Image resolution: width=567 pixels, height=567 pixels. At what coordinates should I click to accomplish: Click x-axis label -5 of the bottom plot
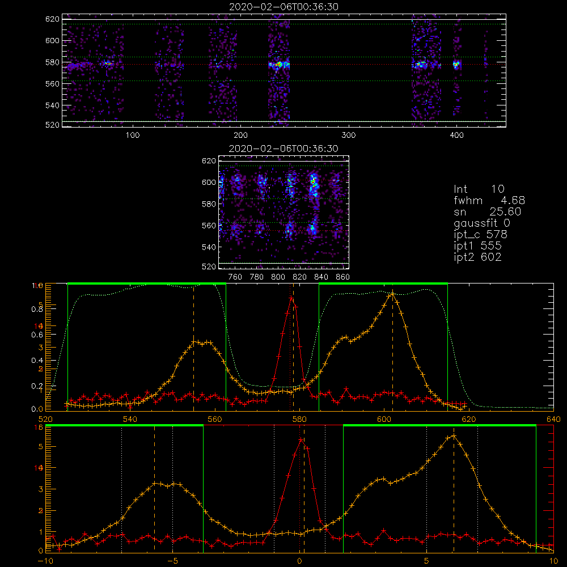172,561
